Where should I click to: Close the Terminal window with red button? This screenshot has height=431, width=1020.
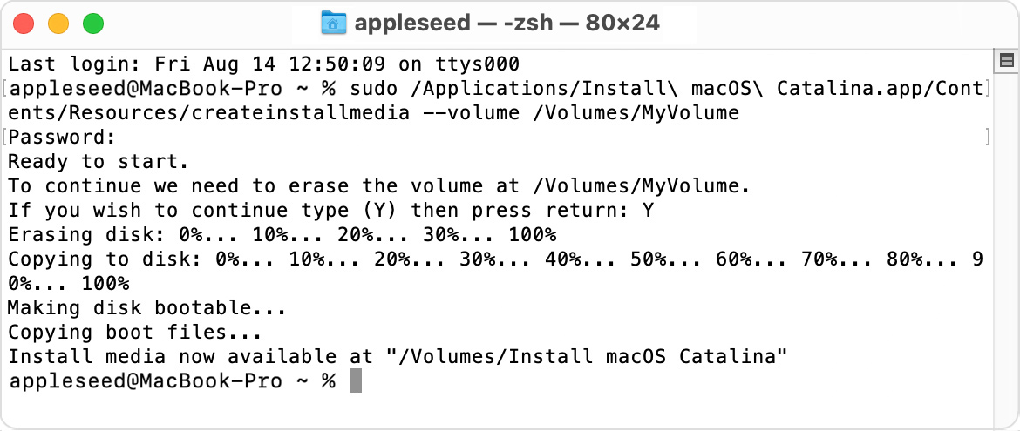pos(24,24)
